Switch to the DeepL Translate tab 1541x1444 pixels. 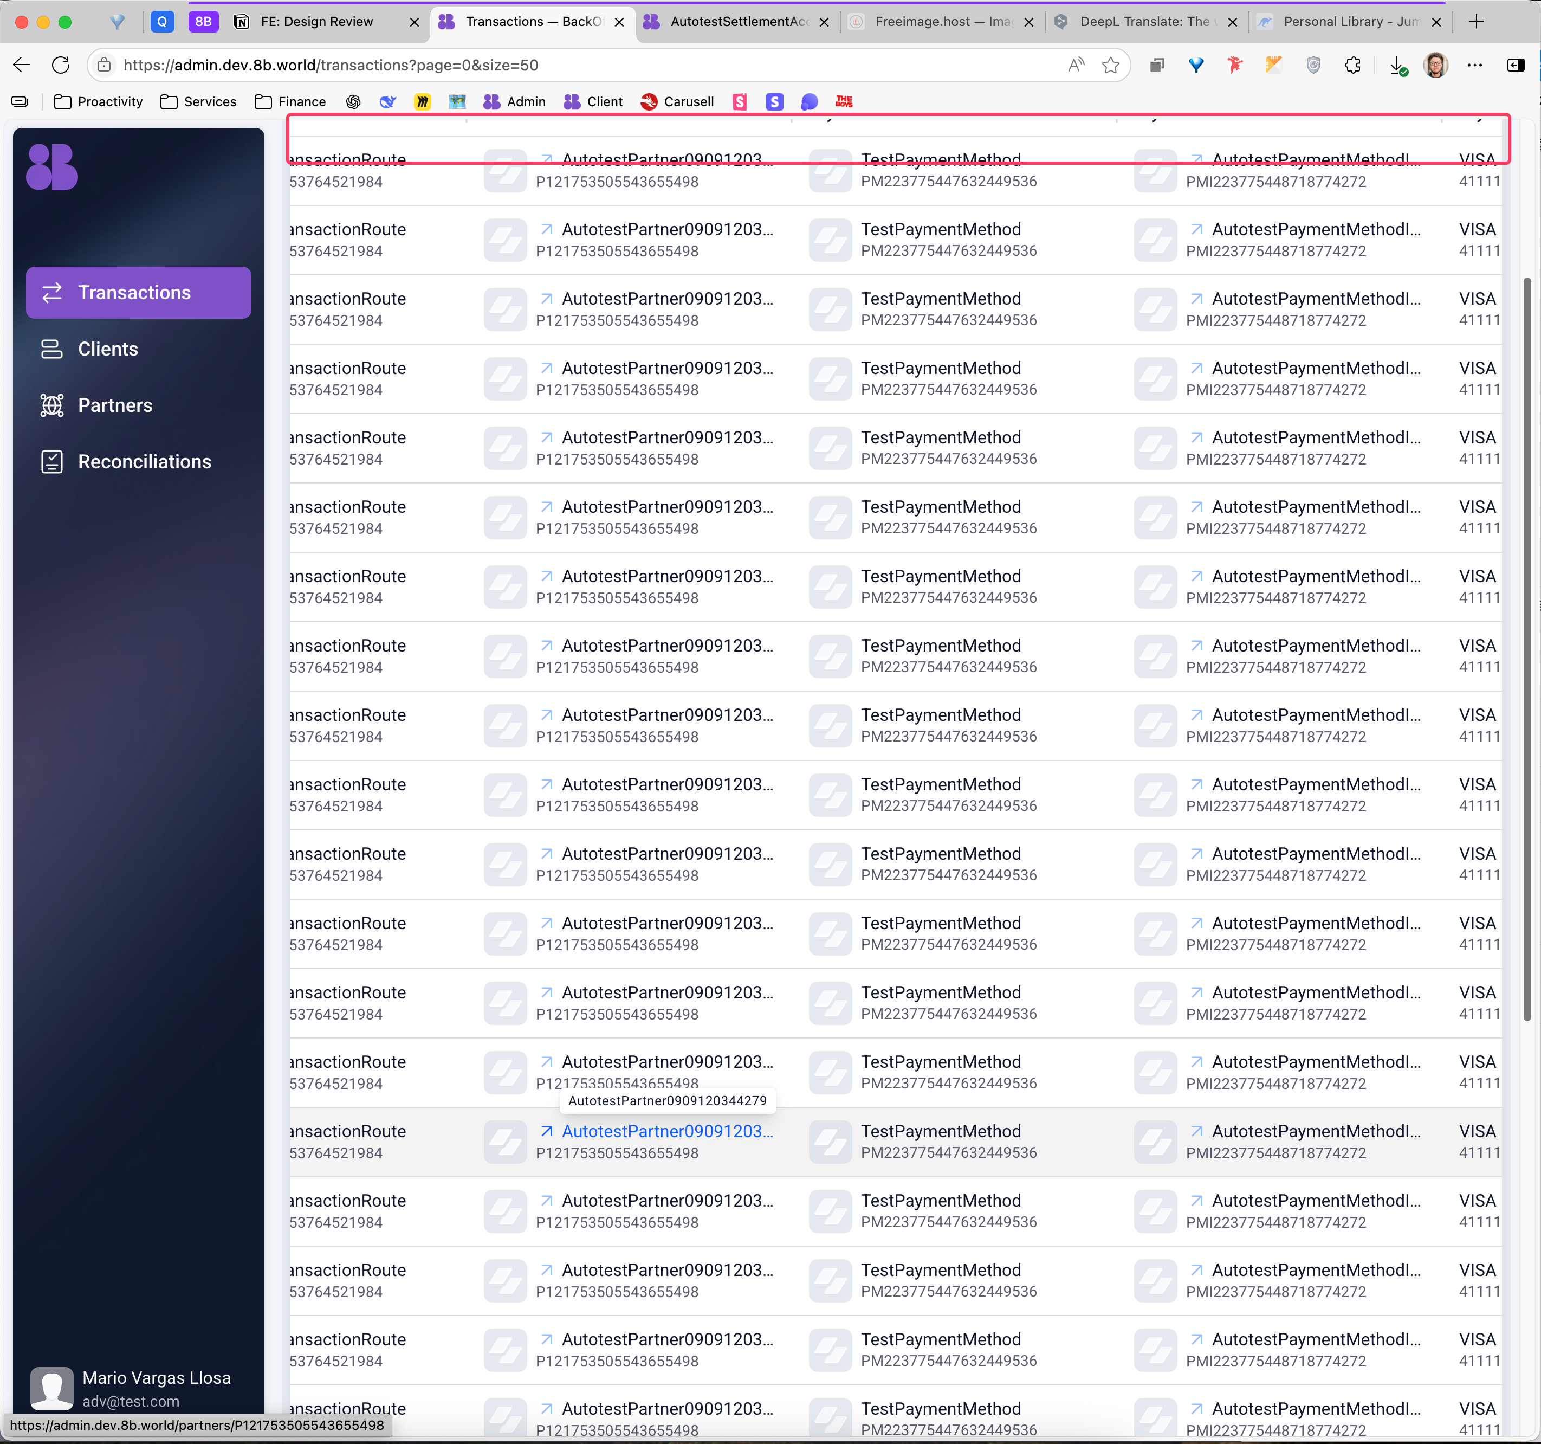pyautogui.click(x=1147, y=22)
